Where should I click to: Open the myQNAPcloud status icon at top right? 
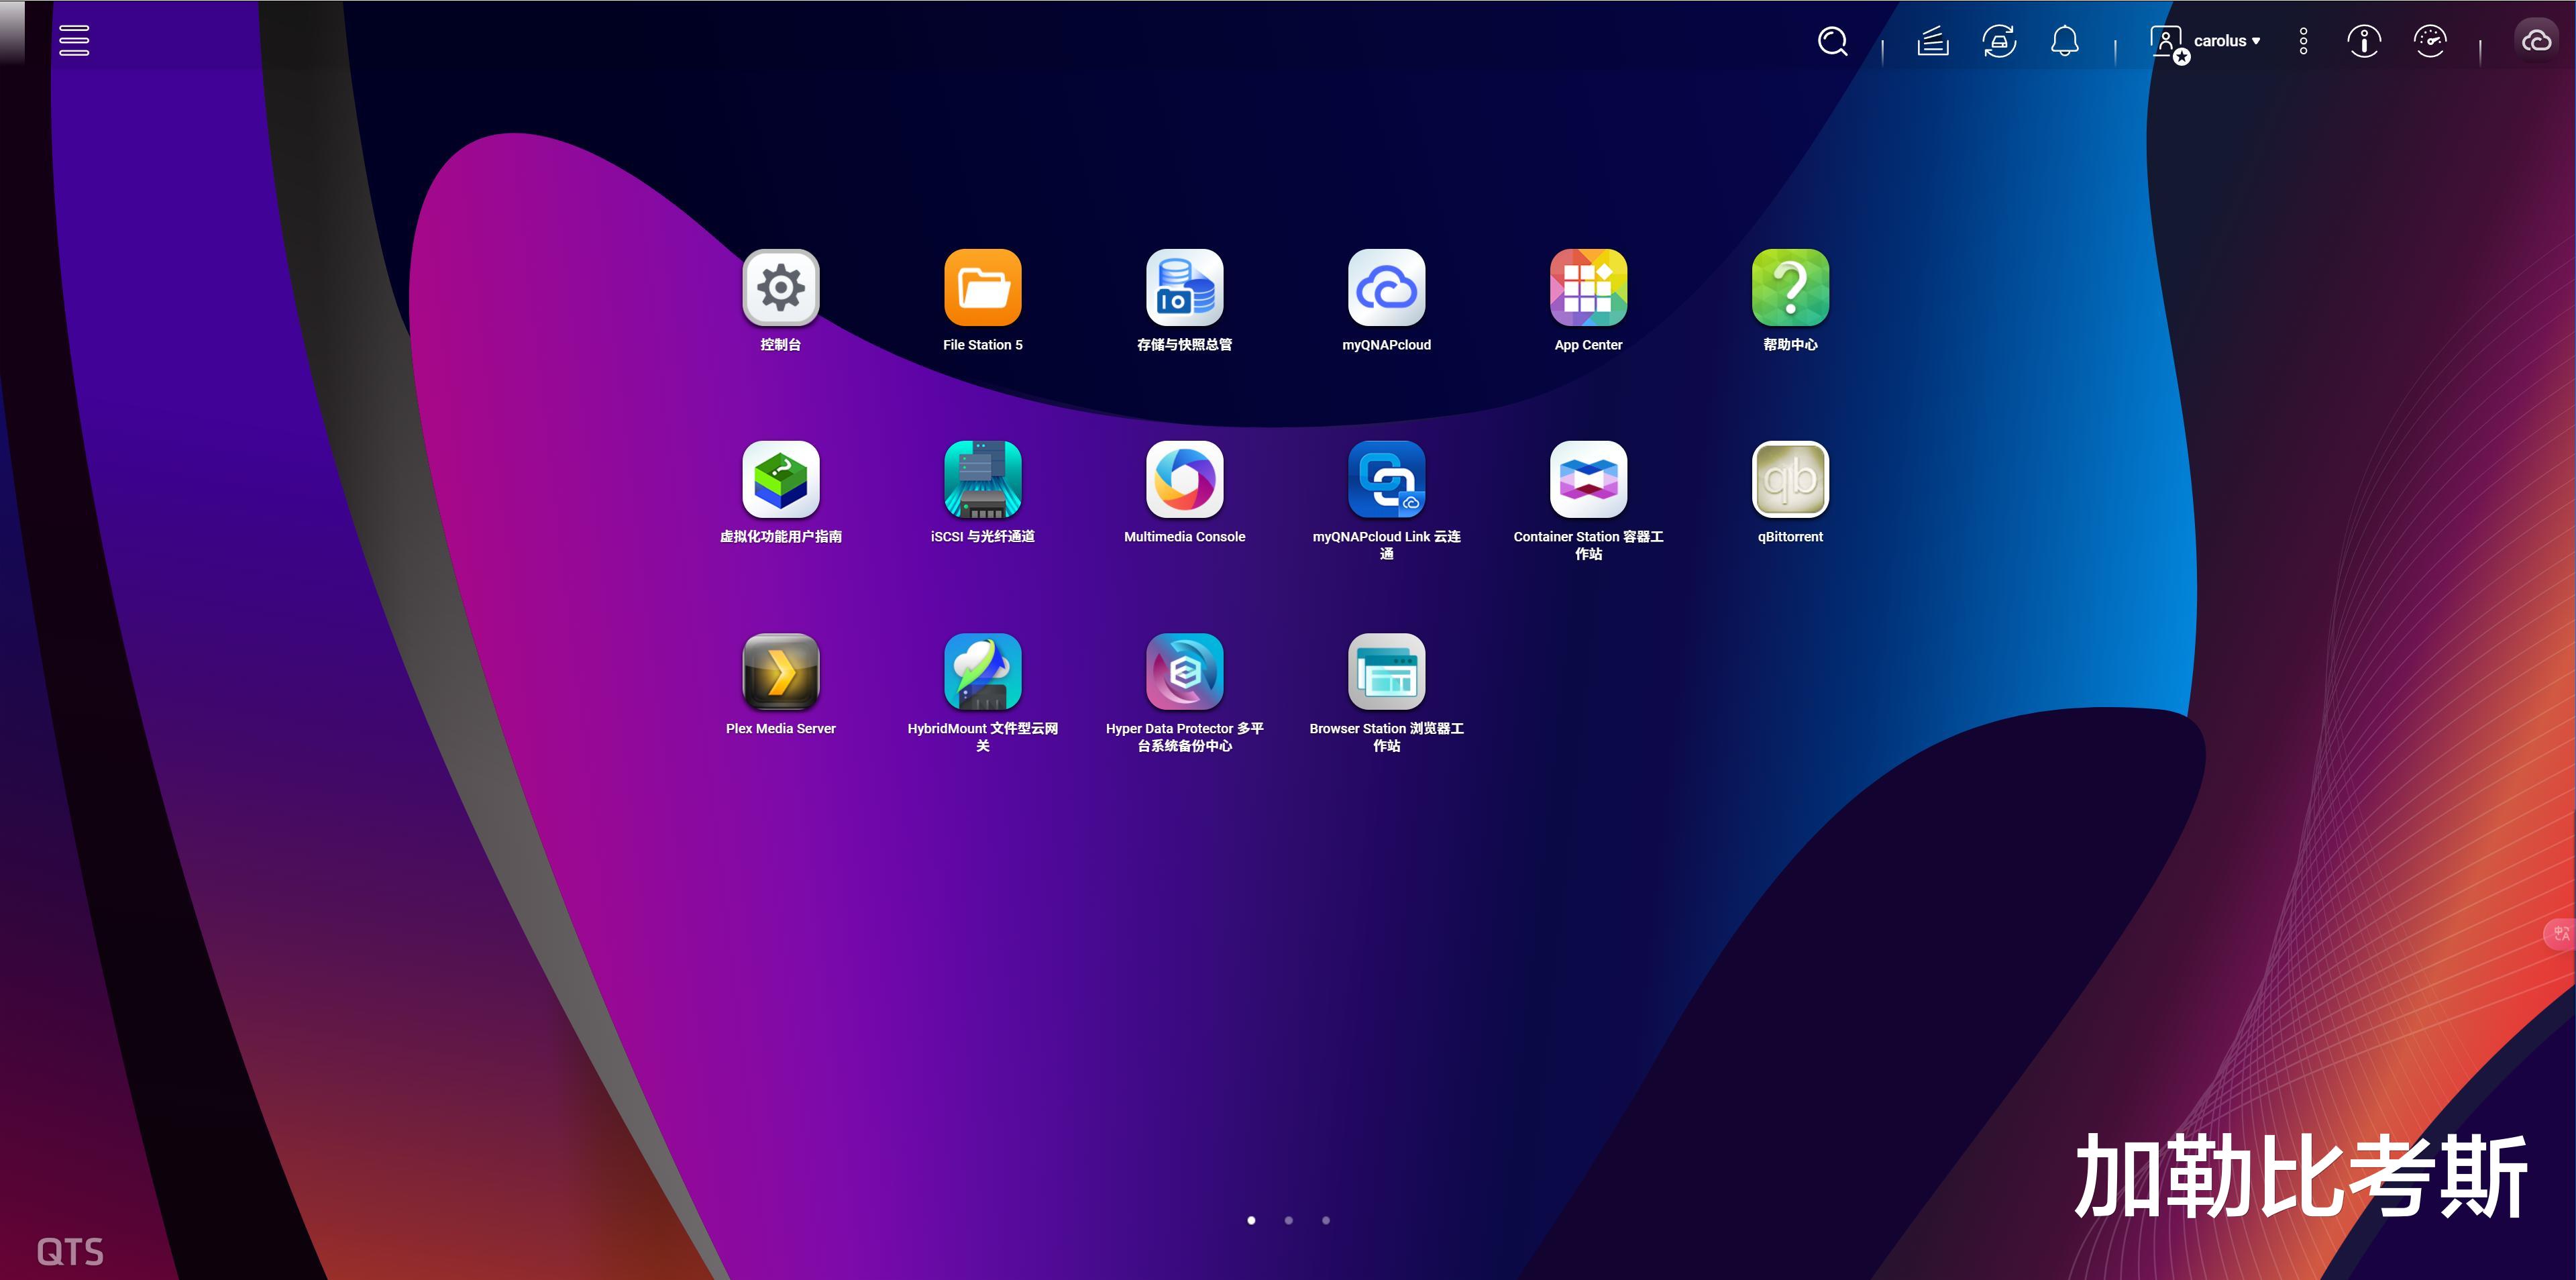click(2536, 41)
